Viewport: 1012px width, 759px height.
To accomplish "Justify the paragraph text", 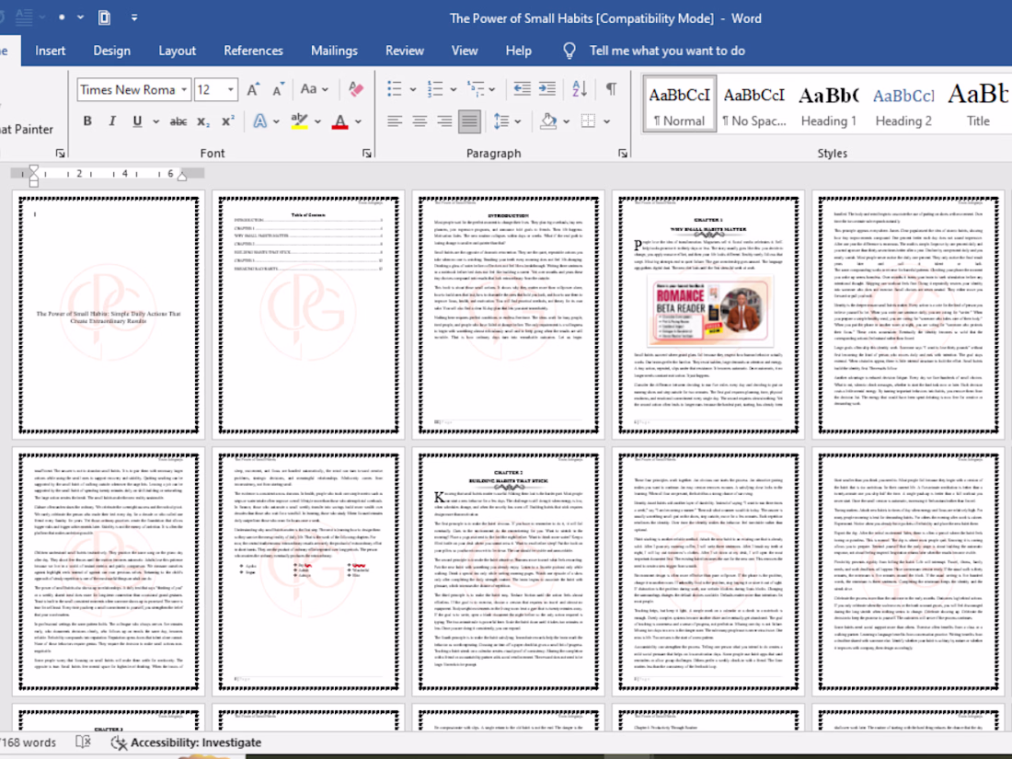I will point(469,121).
